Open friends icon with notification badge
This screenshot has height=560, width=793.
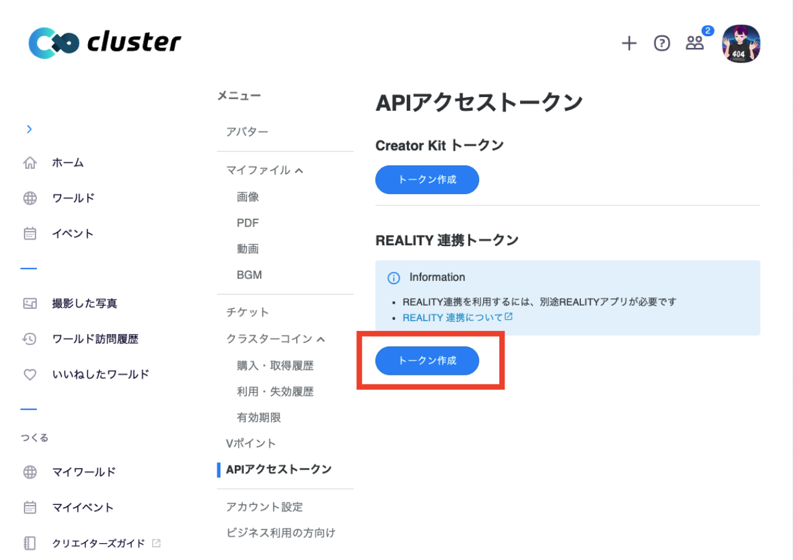pos(695,43)
